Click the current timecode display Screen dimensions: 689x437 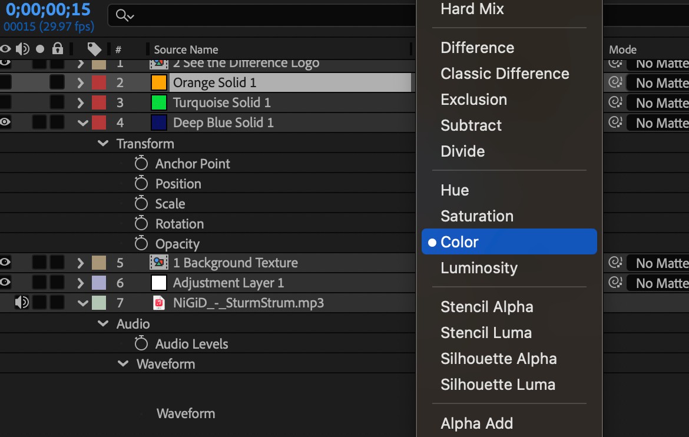[x=48, y=9]
